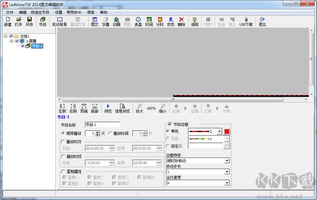Image resolution: width=317 pixels, height=200 pixels.
Task: Collapse the 1-屏幕 tree node
Action: tap(11, 41)
